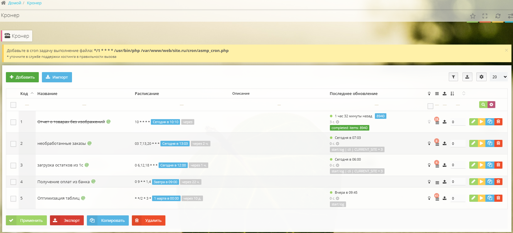This screenshot has height=233, width=513.
Task: Tick the select-all checkbox in filter row
Action: [x=13, y=105]
